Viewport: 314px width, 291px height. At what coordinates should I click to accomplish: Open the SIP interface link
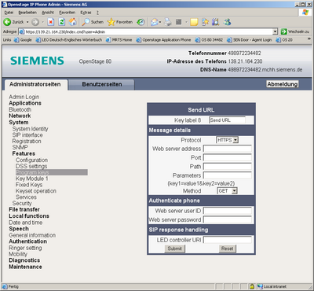[27, 135]
